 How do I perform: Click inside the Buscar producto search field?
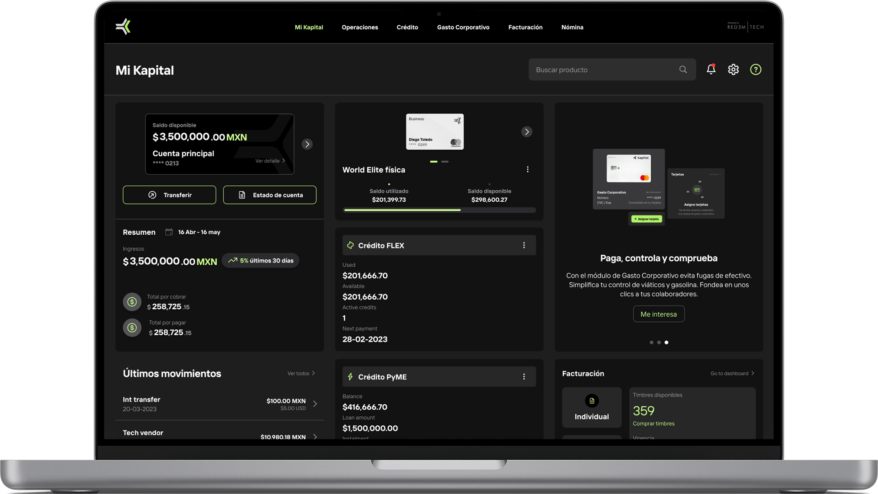point(594,69)
